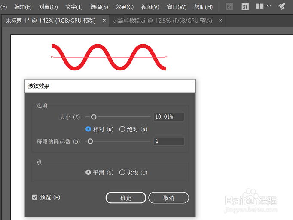Open the 编辑(E) menu

pyautogui.click(x=23, y=7)
